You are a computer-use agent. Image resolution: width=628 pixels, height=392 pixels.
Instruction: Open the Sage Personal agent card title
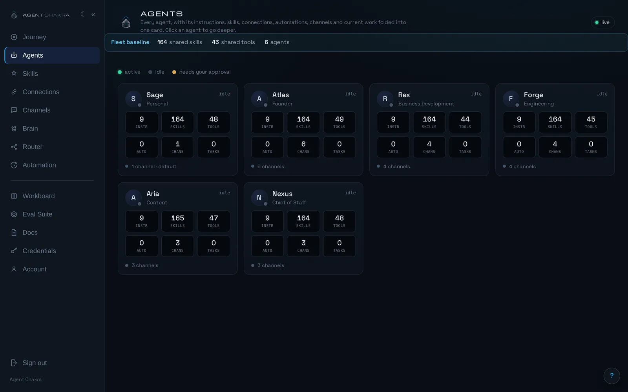coord(155,95)
